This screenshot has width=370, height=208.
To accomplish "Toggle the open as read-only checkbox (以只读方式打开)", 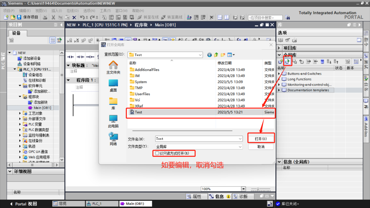I will point(157,153).
